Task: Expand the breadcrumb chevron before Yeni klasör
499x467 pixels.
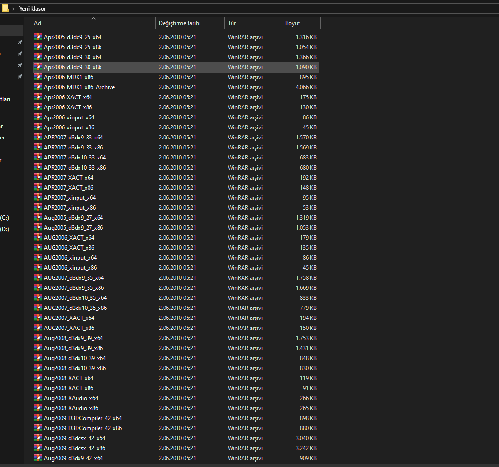Action: tap(13, 9)
